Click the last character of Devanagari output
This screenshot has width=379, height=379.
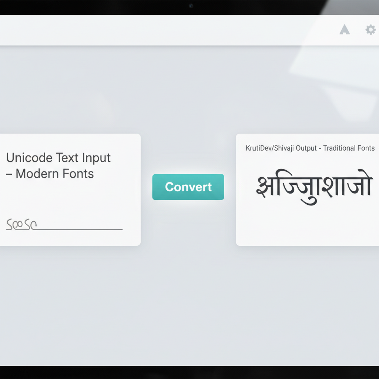362,186
